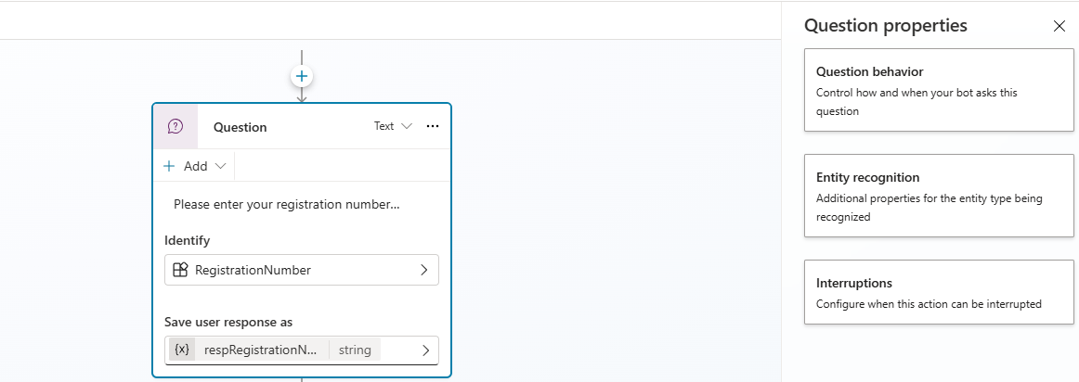This screenshot has width=1079, height=382.
Task: Click the Question node title text
Action: tap(240, 127)
